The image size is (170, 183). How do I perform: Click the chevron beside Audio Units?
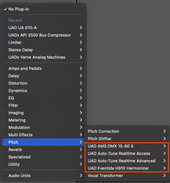coord(81,176)
